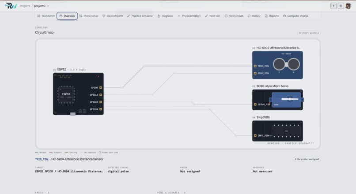Select the GPIO34 pin pad on ESP32
This screenshot has width=356, height=194.
coord(101,109)
